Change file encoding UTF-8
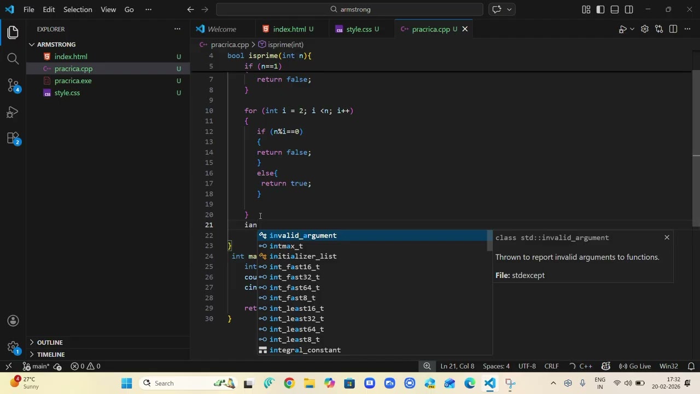The width and height of the screenshot is (700, 394). tap(527, 366)
